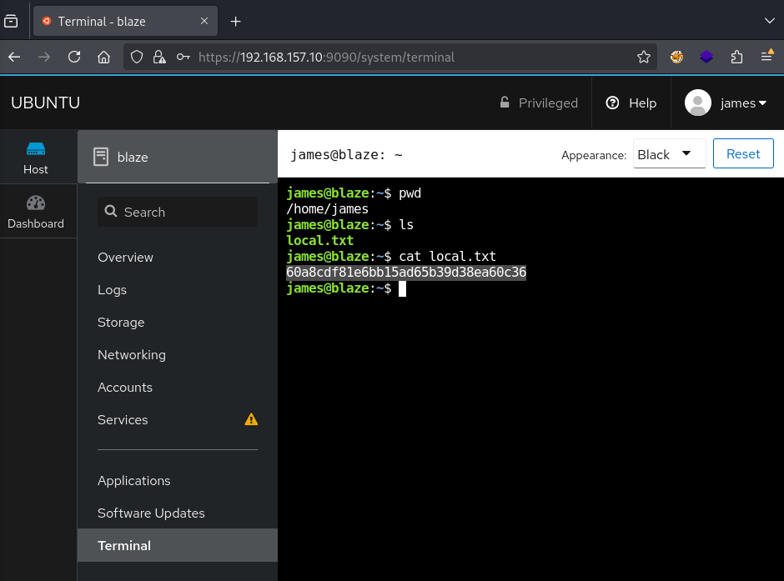The height and width of the screenshot is (581, 784).
Task: Open the Dashboard gauge icon
Action: (35, 203)
